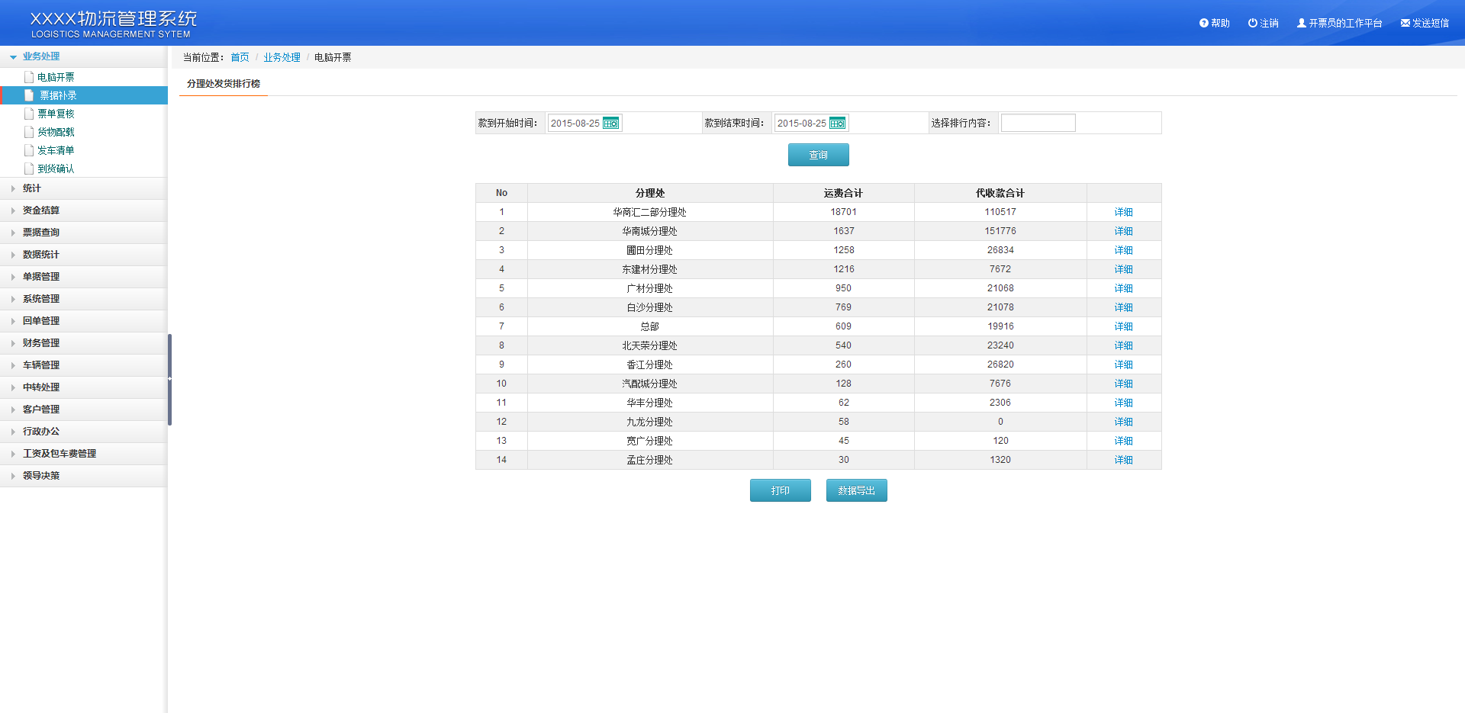Click the 选择排行内容 input box
Image resolution: width=1465 pixels, height=713 pixels.
click(1038, 123)
